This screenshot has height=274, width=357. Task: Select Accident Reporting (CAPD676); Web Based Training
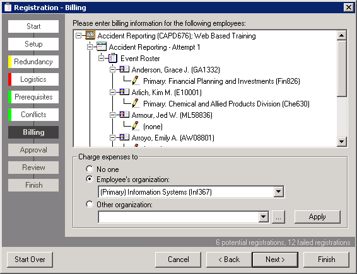pos(177,36)
